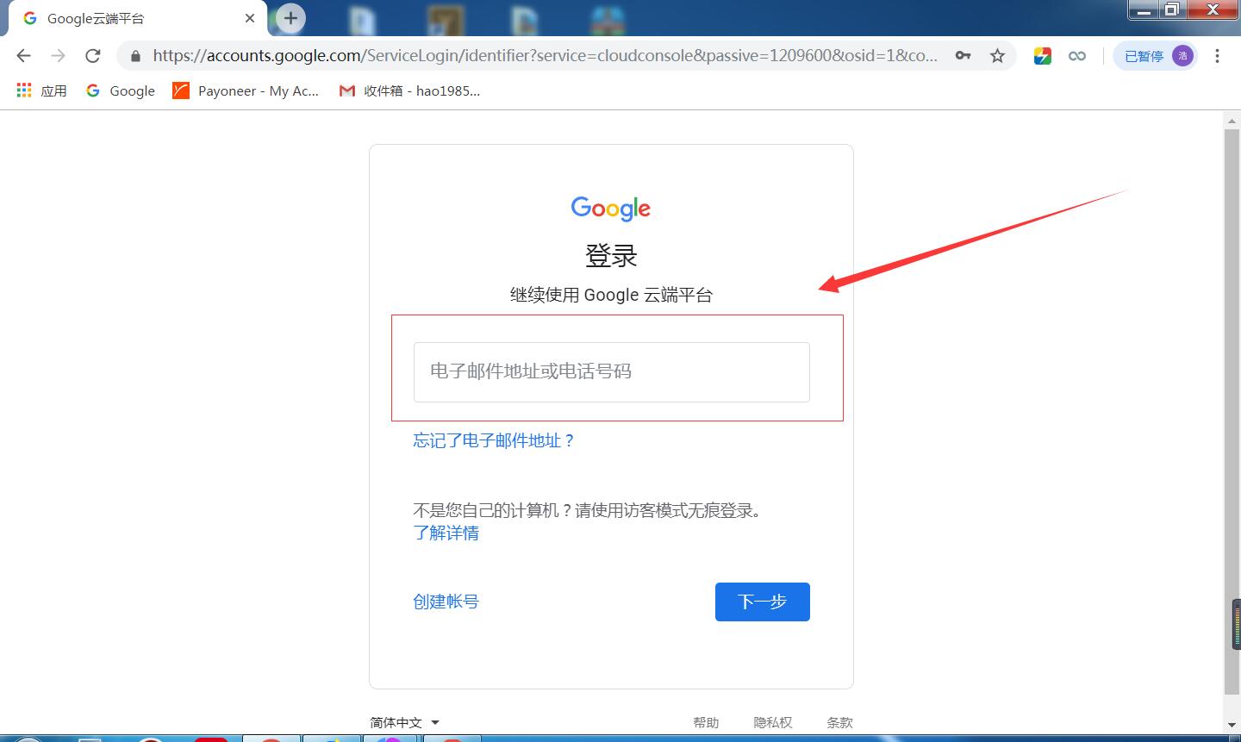Expand the 简体中文 language dropdown

pos(405,722)
